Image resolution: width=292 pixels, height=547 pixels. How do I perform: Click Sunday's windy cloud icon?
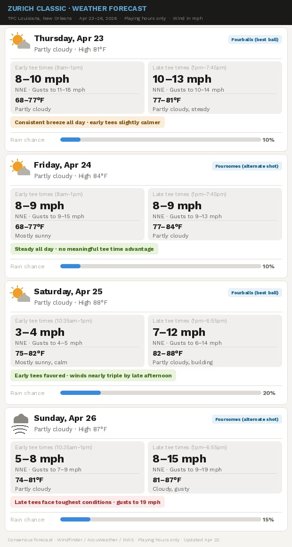[x=20, y=424]
